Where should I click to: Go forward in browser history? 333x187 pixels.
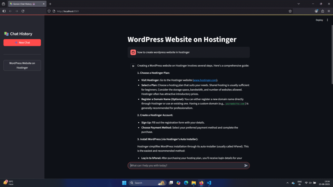click(17, 11)
